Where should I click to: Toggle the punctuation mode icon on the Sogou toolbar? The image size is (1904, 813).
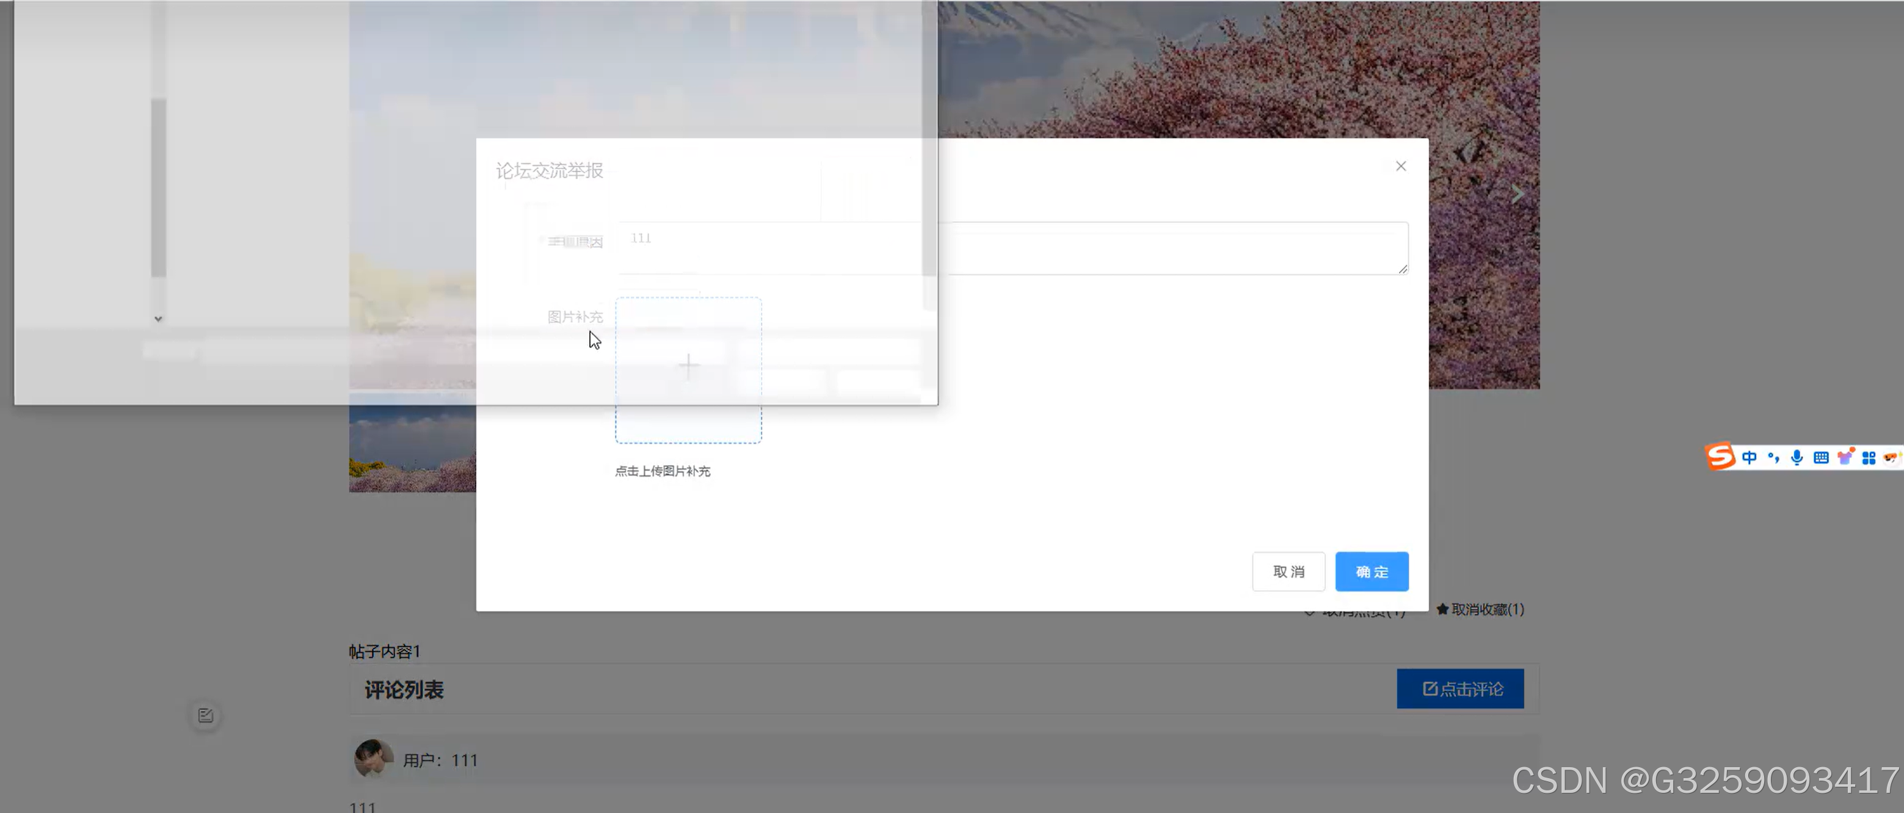click(1773, 458)
